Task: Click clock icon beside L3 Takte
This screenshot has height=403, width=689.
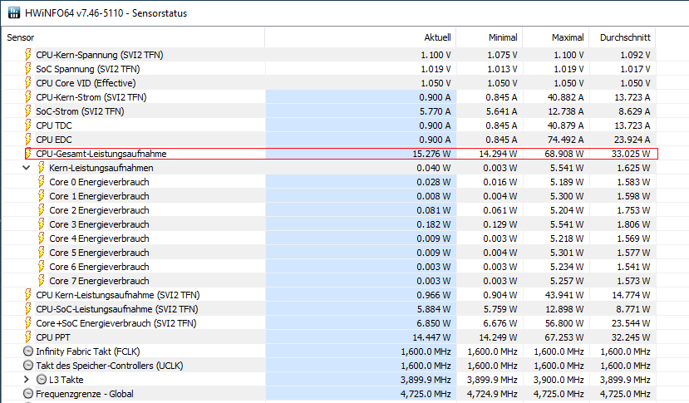Action: point(42,379)
